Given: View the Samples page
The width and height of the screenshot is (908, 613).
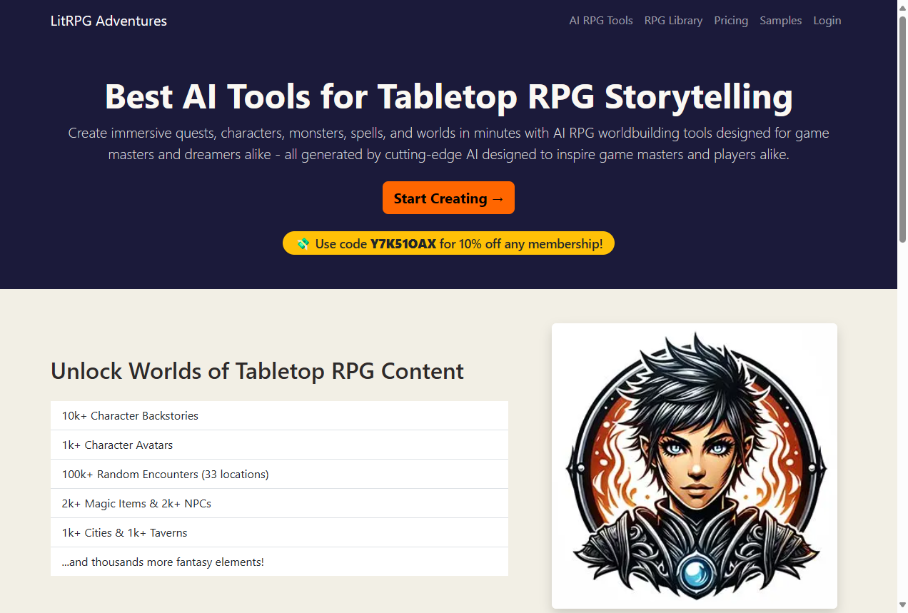Looking at the screenshot, I should coord(780,21).
